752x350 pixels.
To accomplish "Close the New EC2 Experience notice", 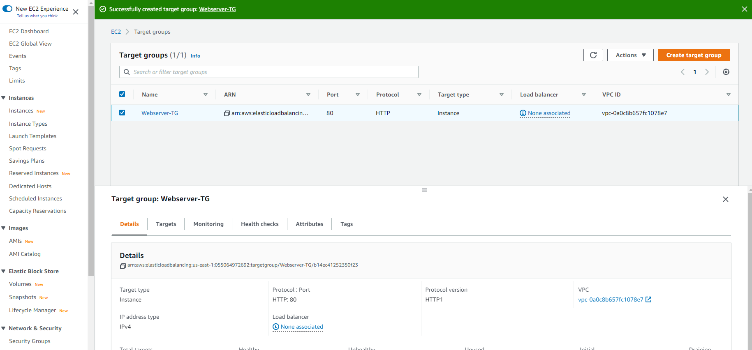I will click(76, 12).
